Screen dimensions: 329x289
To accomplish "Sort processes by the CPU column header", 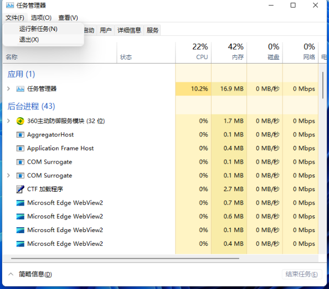I will point(193,52).
